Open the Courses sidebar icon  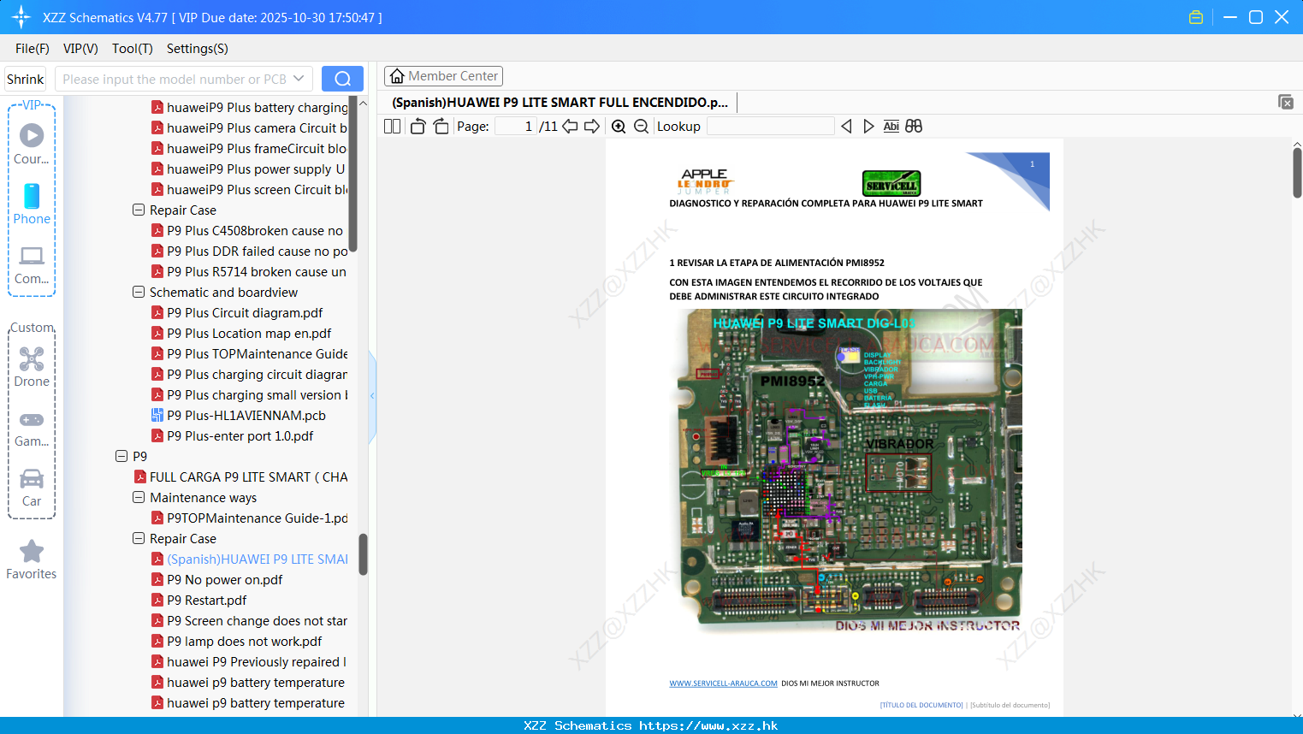pyautogui.click(x=32, y=144)
